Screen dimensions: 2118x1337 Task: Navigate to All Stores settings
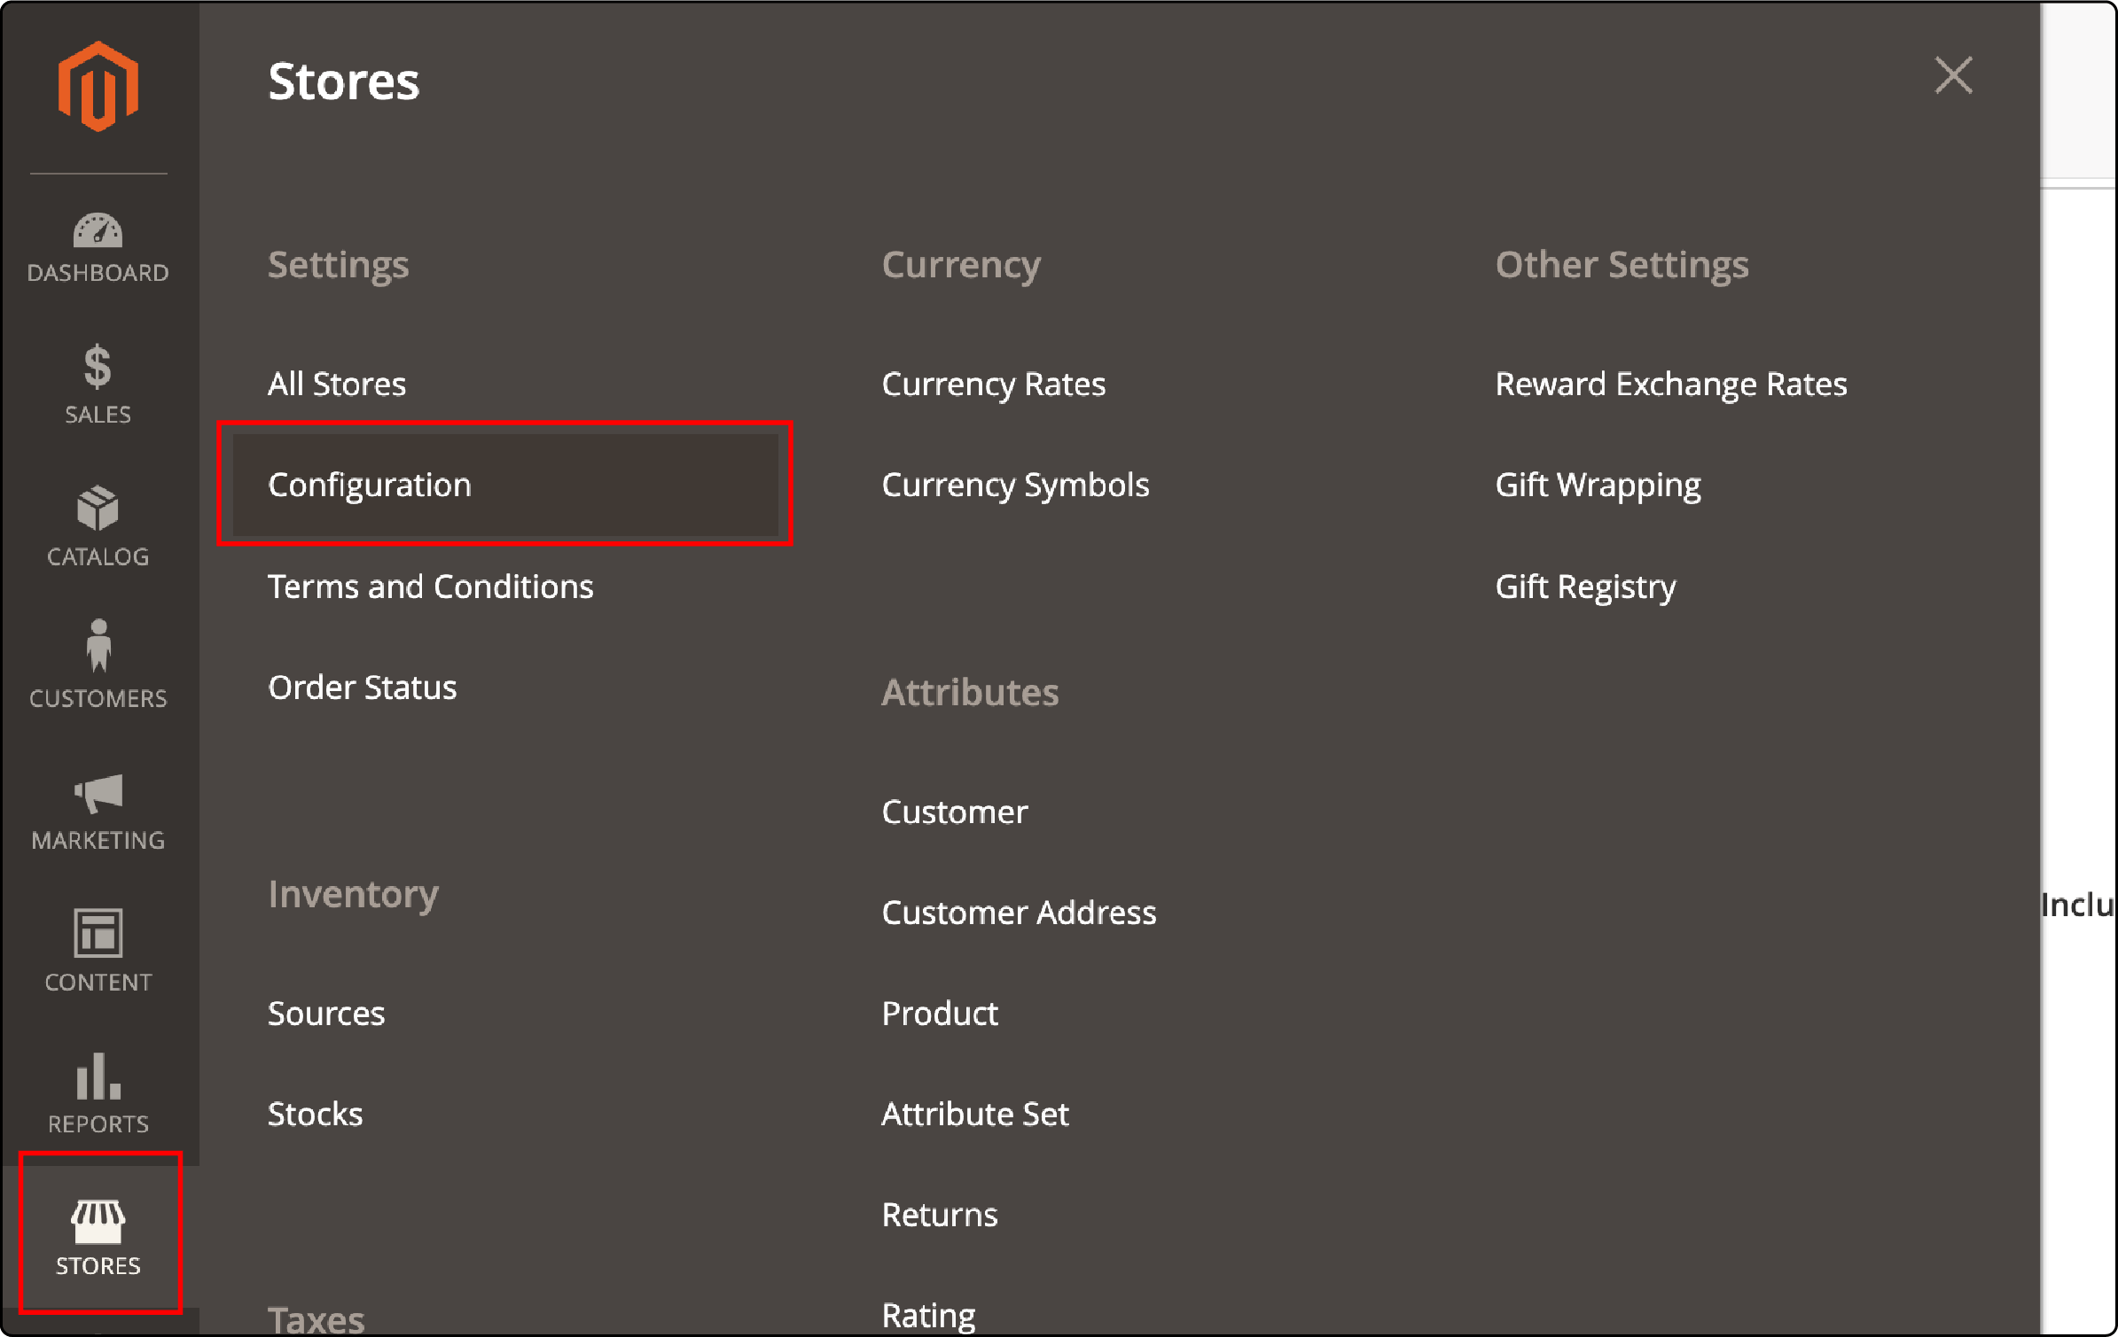[x=336, y=380]
